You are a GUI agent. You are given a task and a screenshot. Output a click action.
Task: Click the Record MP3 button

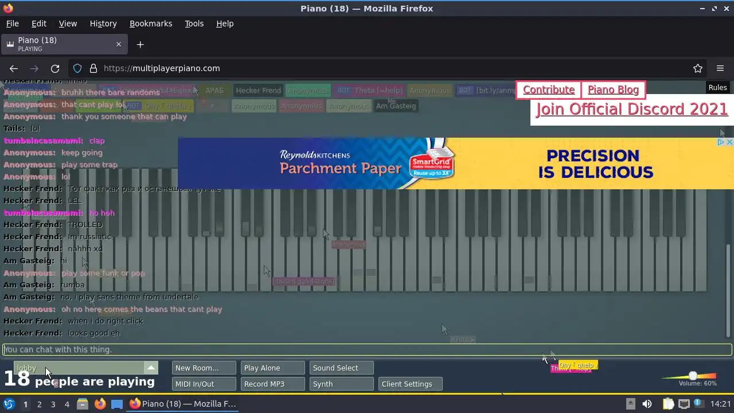tap(272, 384)
